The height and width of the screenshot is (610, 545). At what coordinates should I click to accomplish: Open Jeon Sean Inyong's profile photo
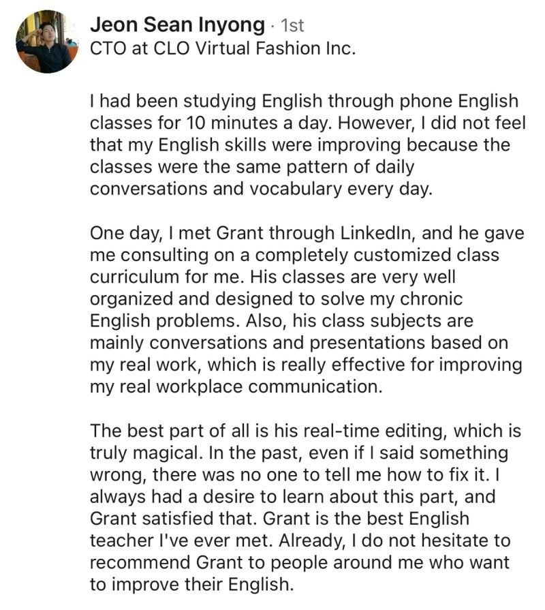[47, 42]
